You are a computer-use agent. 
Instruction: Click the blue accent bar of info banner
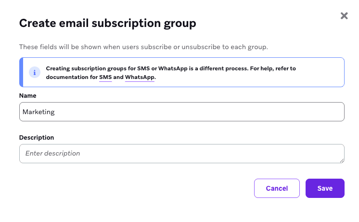[21, 72]
